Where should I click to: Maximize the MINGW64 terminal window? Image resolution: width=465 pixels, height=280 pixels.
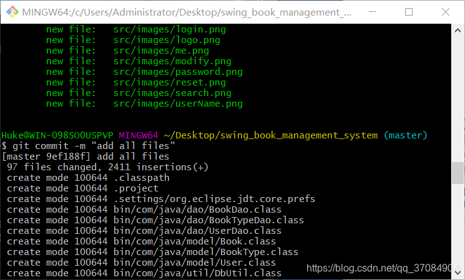click(x=409, y=12)
